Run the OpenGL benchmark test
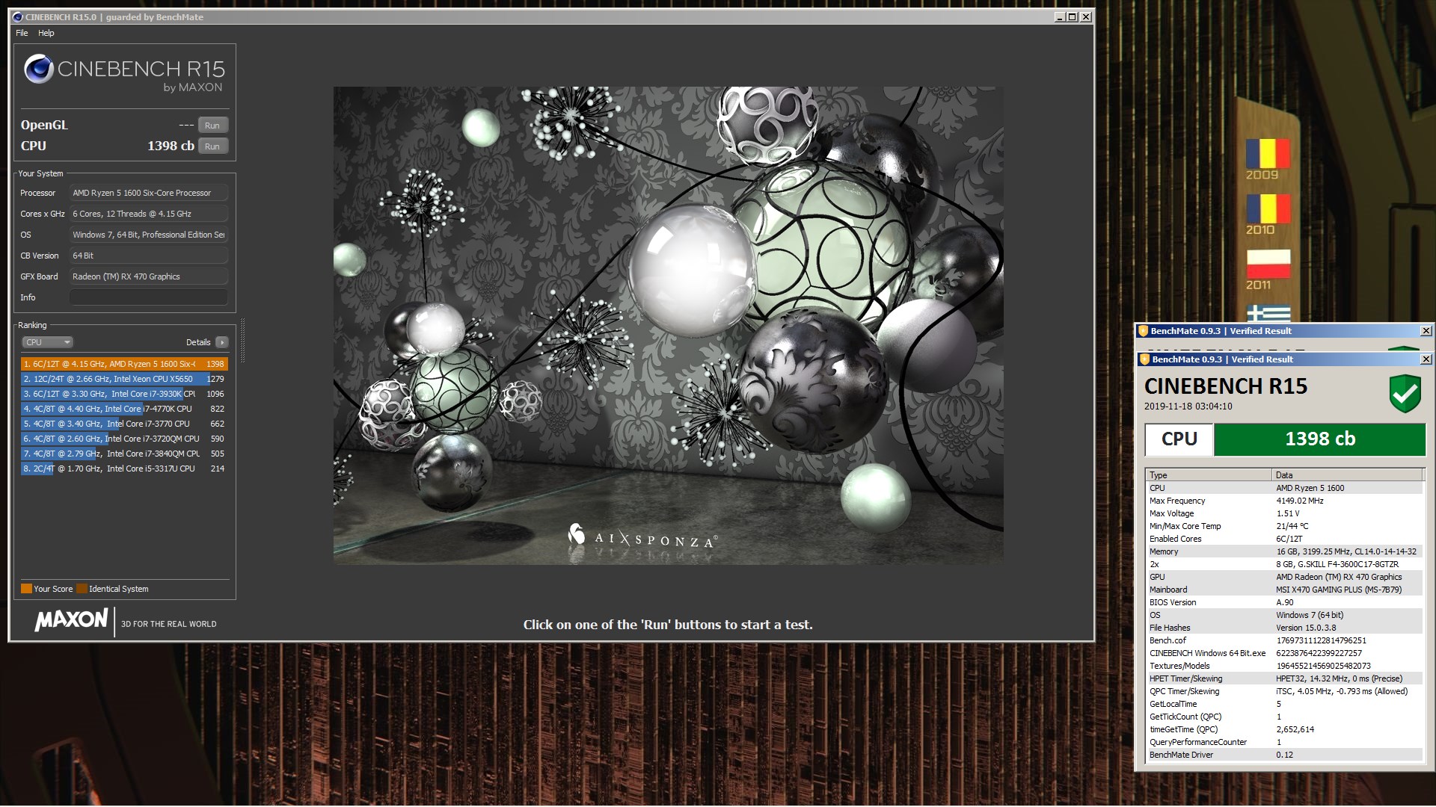Screen dimensions: 1436x807 coord(212,126)
